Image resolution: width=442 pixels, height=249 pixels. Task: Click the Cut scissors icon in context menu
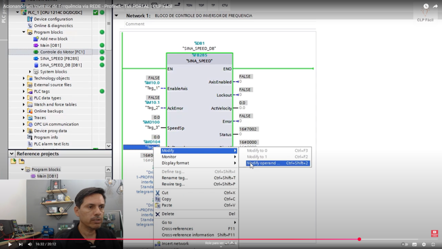158,193
